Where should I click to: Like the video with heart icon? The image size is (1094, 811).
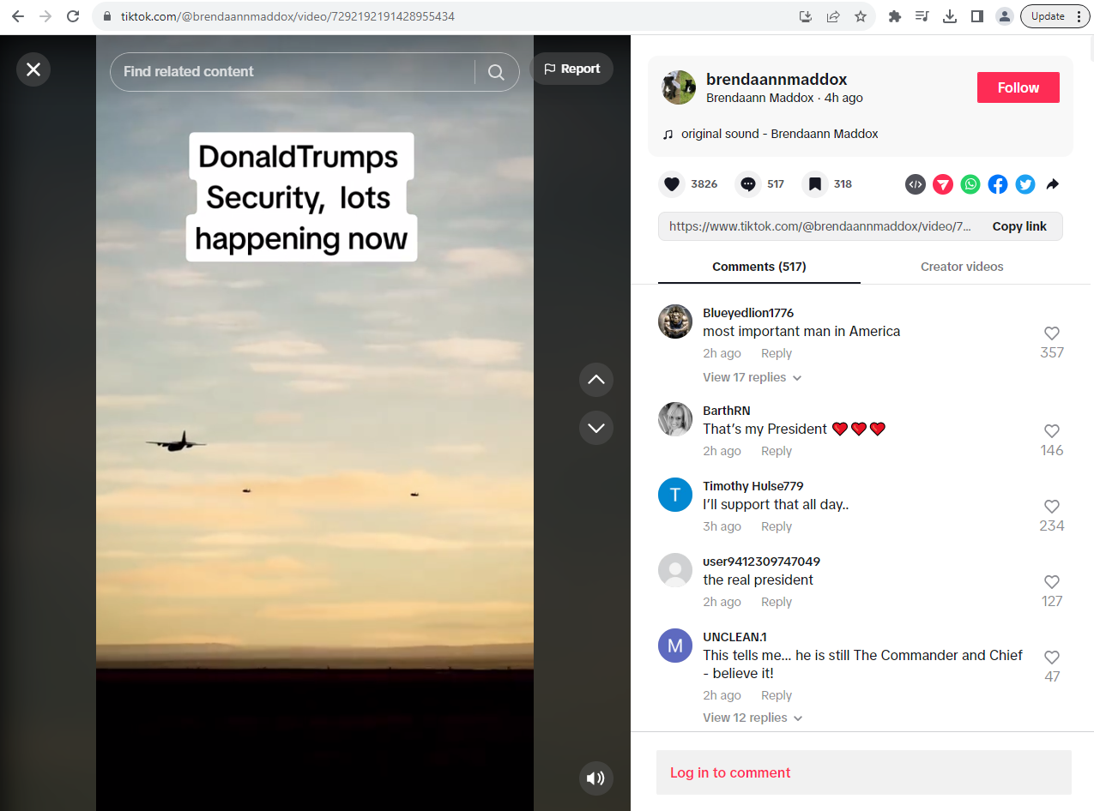point(672,184)
